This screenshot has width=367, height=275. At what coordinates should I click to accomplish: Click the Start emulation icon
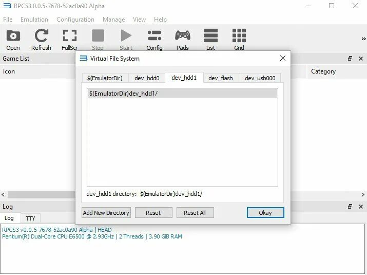point(126,40)
